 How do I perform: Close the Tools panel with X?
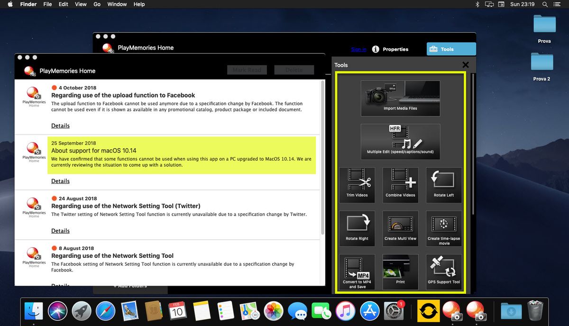pos(465,65)
